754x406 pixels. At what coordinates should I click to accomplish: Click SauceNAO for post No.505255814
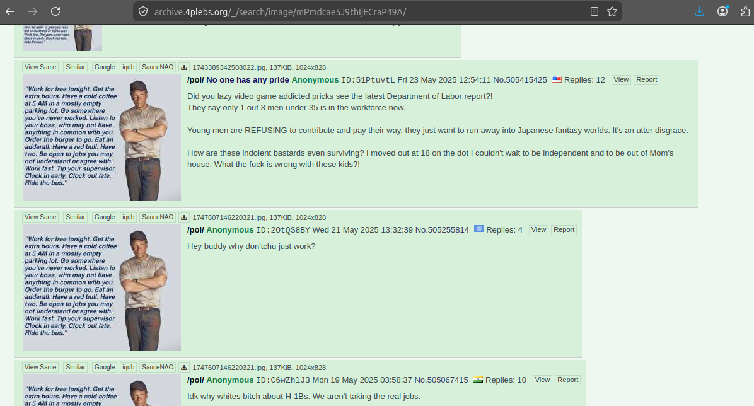[157, 217]
